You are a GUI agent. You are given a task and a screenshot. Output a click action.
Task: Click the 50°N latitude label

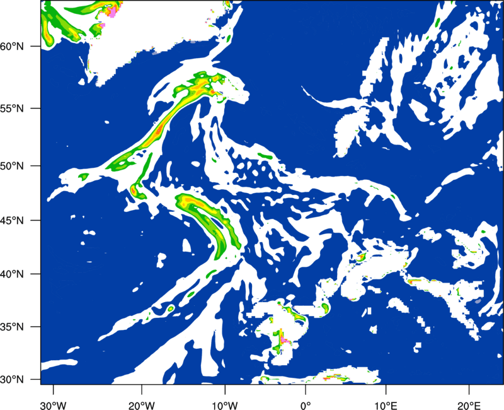(12, 166)
